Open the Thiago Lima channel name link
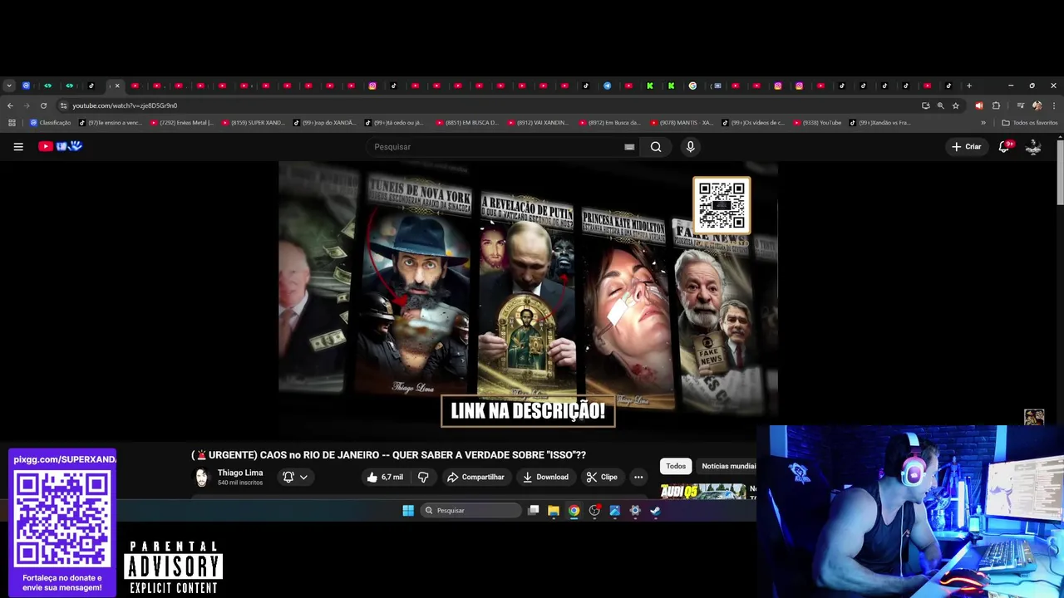 point(240,473)
